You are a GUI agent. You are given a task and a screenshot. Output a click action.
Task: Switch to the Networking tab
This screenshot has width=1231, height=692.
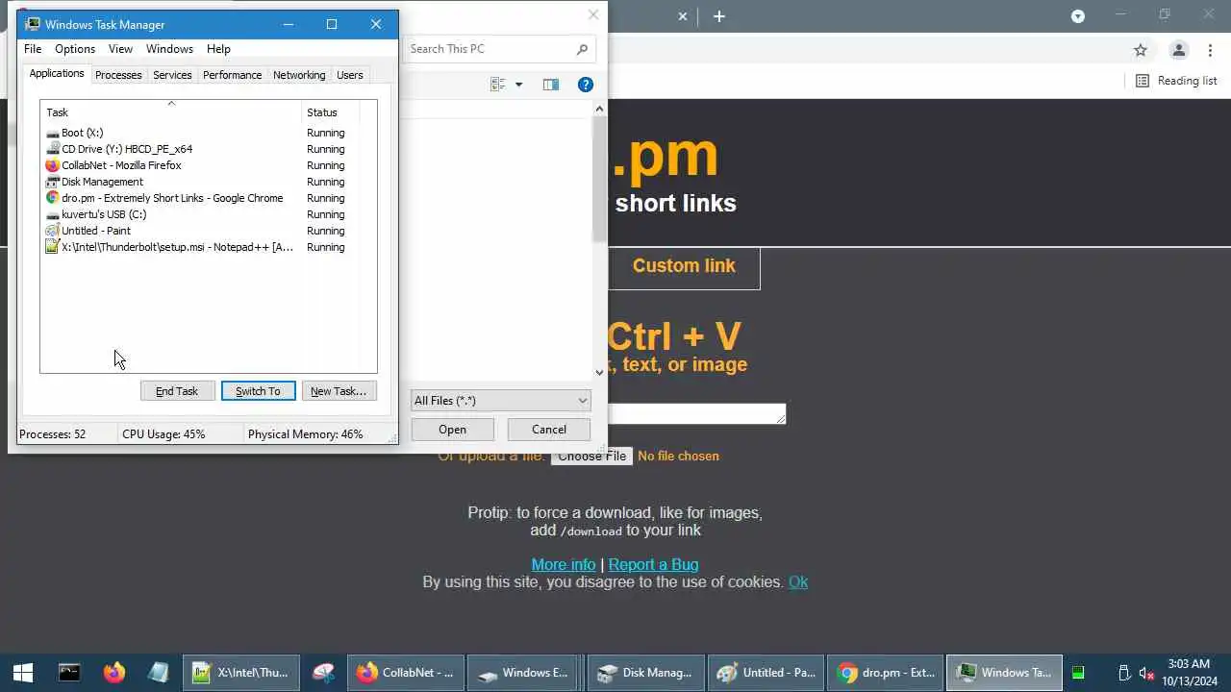pyautogui.click(x=299, y=75)
